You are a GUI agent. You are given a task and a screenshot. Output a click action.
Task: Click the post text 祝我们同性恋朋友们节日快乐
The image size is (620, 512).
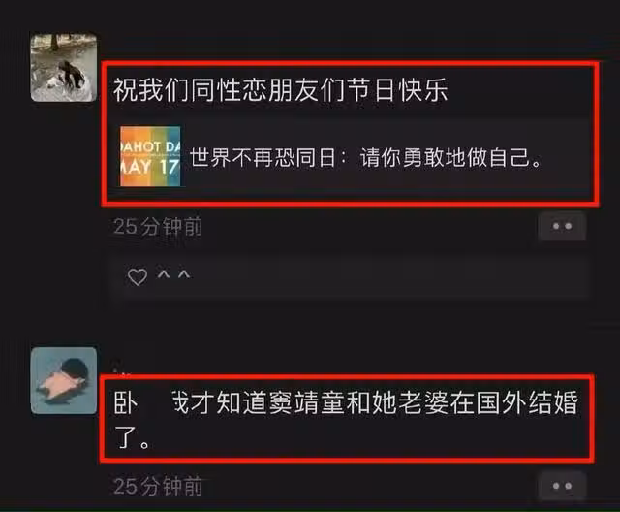tap(281, 90)
